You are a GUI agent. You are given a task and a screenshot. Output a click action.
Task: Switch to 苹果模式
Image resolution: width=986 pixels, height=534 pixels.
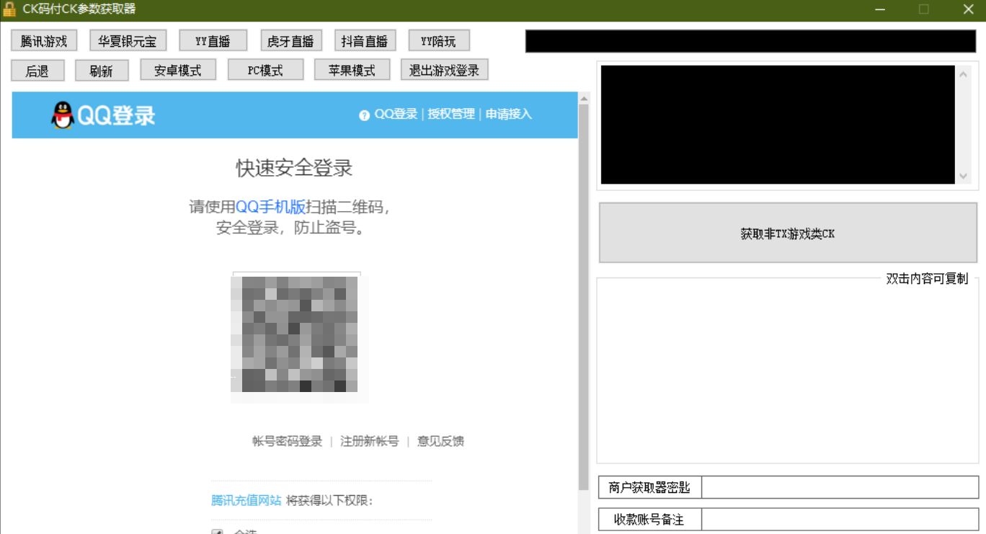[x=352, y=69]
